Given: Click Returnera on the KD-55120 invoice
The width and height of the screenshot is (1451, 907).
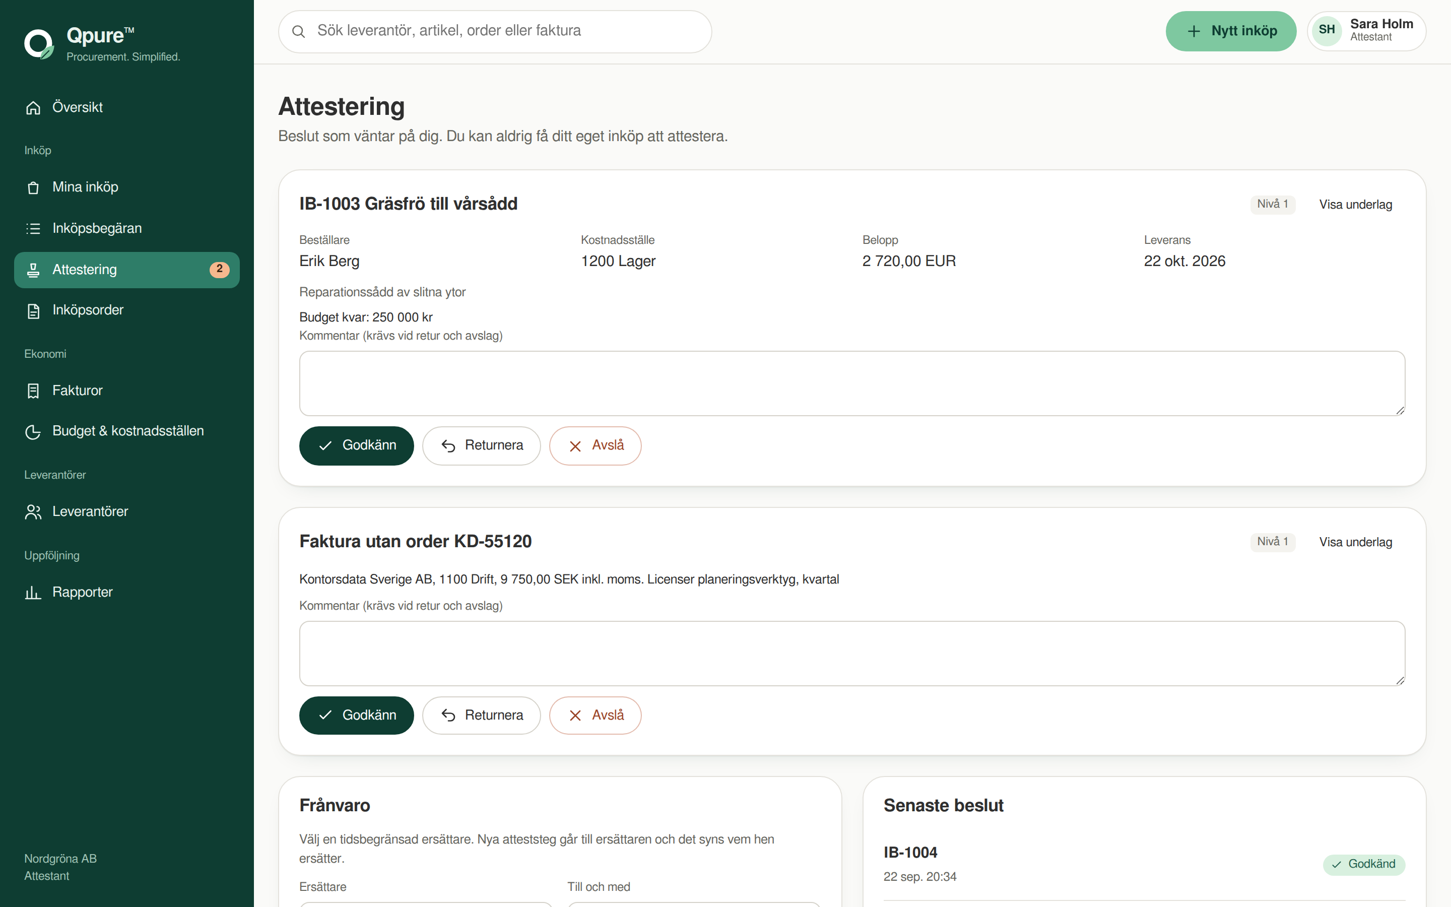Looking at the screenshot, I should (x=481, y=716).
